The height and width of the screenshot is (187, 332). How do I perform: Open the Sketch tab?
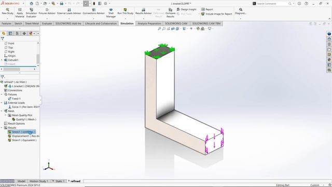18,23
